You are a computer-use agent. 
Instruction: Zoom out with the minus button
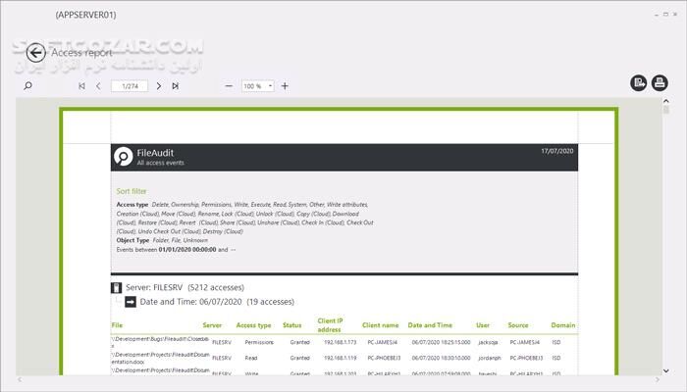[229, 86]
